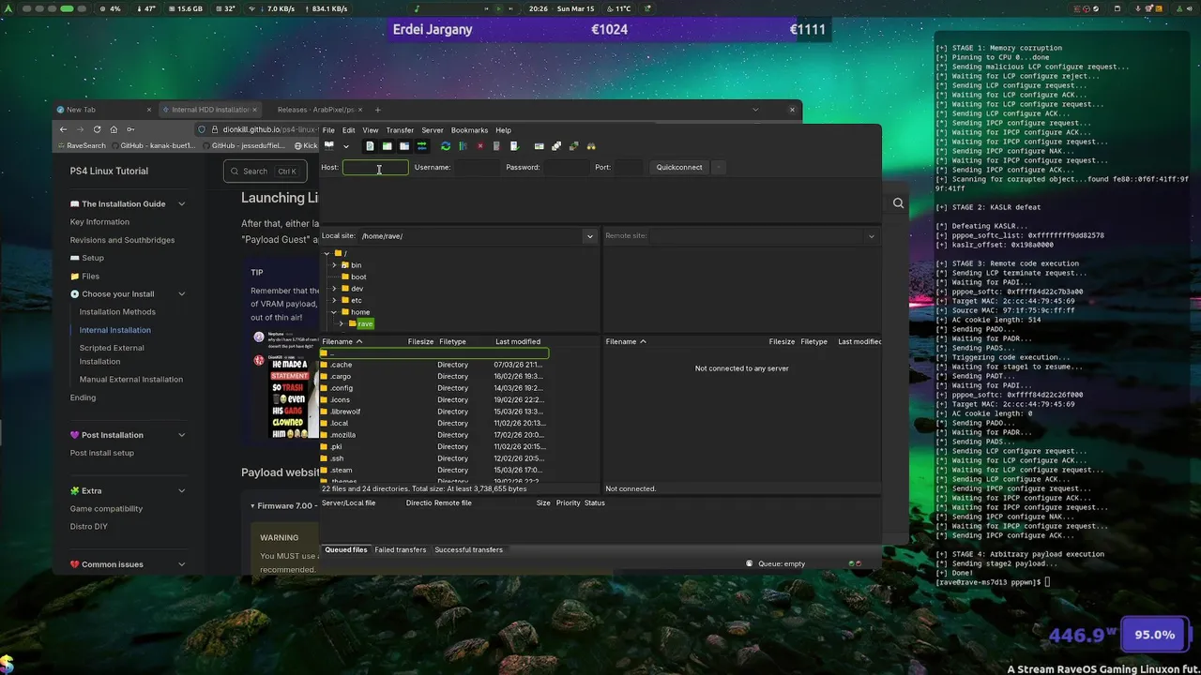Click the Password input field
Image resolution: width=1201 pixels, height=675 pixels.
(x=567, y=167)
